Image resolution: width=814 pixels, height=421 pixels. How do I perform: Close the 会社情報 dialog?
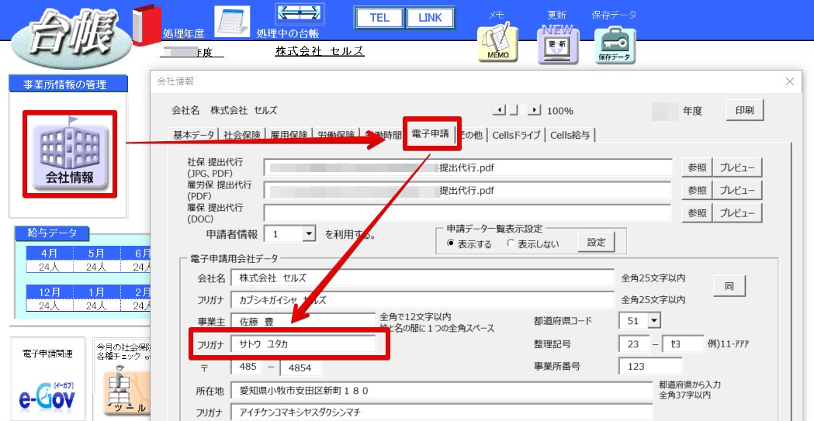[x=790, y=81]
